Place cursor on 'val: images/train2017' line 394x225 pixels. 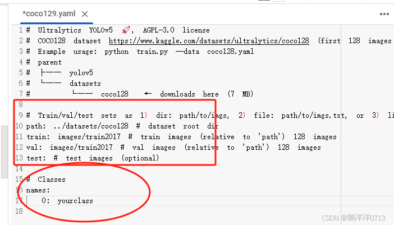173,147
